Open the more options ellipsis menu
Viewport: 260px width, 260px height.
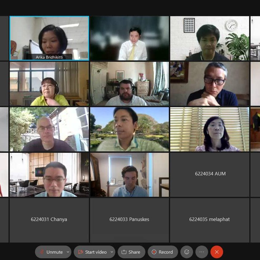(x=202, y=252)
